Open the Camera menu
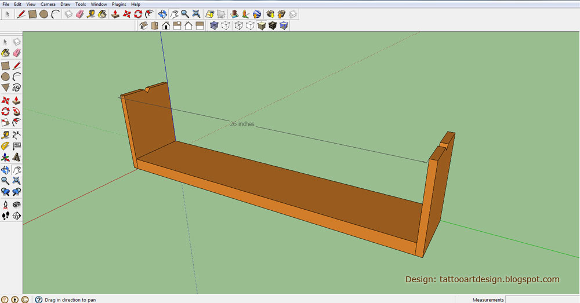580x303 pixels. click(x=48, y=4)
